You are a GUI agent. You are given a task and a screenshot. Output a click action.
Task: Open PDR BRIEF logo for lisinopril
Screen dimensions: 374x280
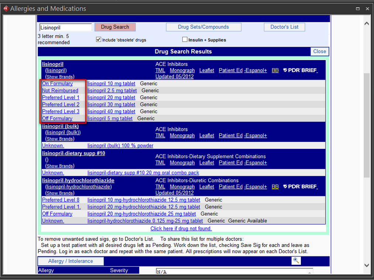tap(300, 70)
